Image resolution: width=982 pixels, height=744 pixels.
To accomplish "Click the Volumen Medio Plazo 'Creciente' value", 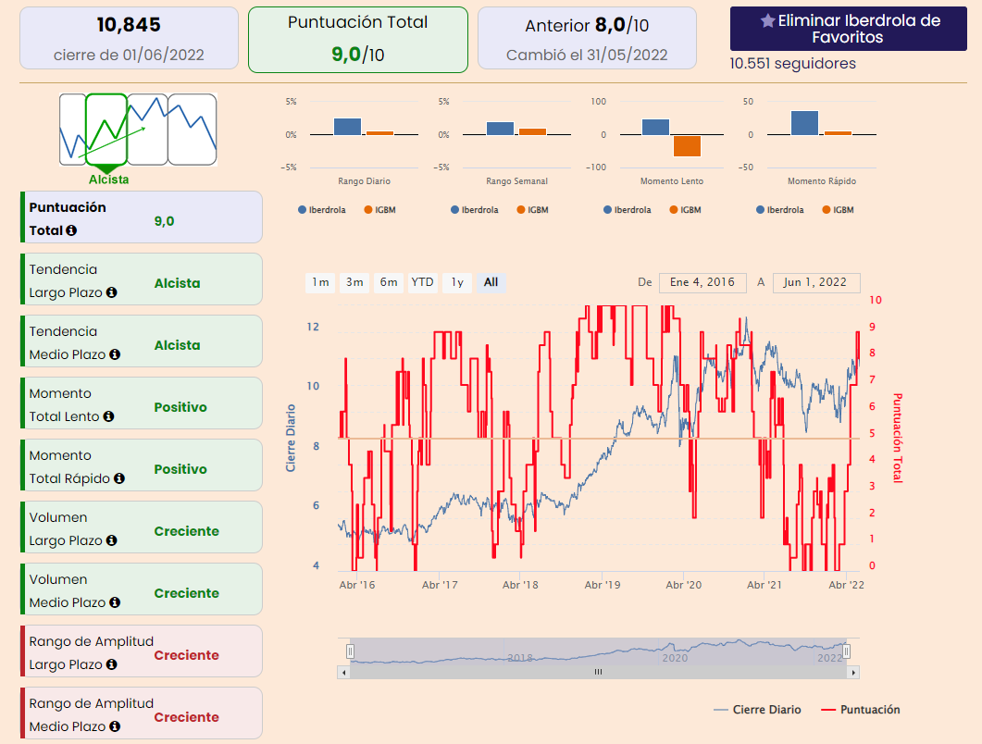I will click(187, 593).
